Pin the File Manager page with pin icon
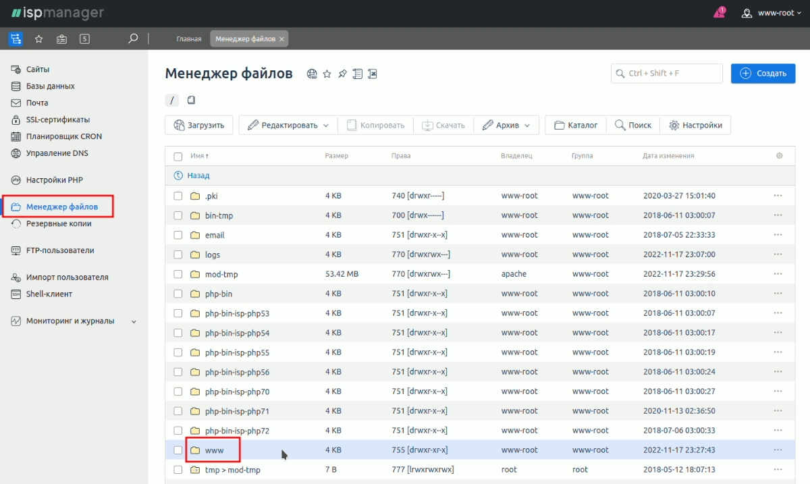The width and height of the screenshot is (810, 484). 342,74
